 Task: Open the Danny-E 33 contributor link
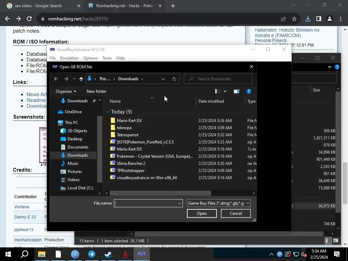pyautogui.click(x=25, y=217)
